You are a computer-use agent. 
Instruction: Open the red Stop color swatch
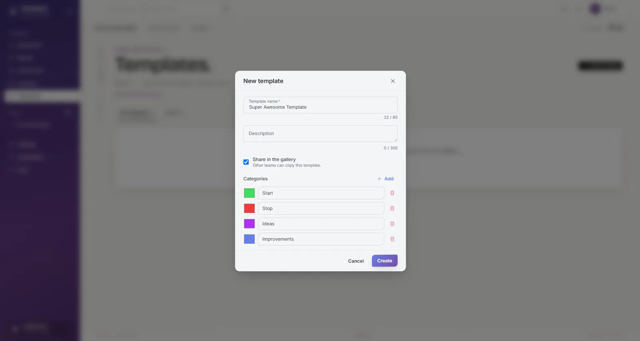pos(249,208)
